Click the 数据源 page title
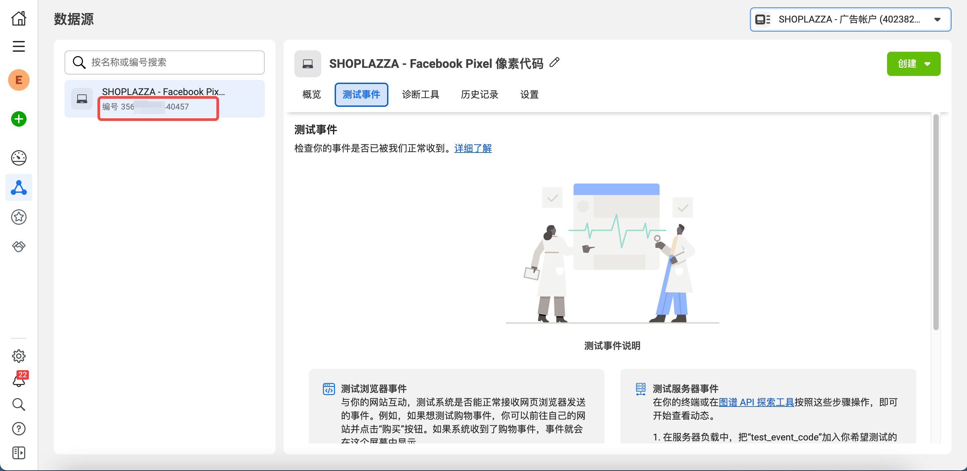 (74, 19)
